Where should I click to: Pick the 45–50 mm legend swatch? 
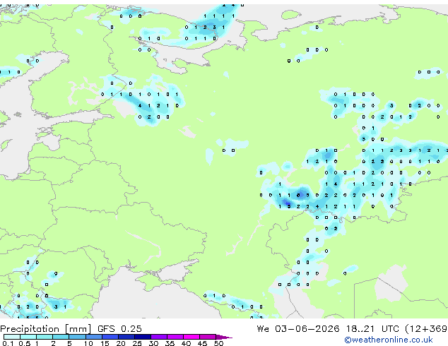208,337
